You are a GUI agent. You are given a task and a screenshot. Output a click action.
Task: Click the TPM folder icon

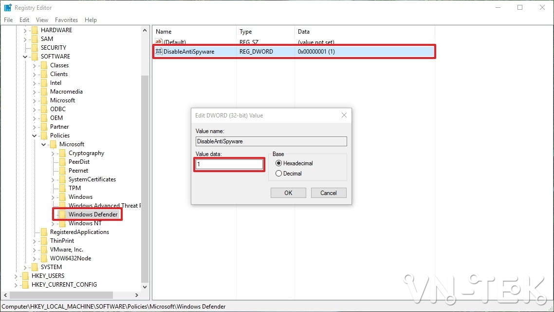pyautogui.click(x=62, y=188)
